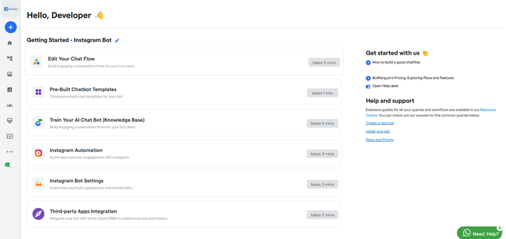Click the 'takes 5 mins' badge on Edit Chat Flow
Viewport: 506px width, 239px height.
[x=324, y=63]
